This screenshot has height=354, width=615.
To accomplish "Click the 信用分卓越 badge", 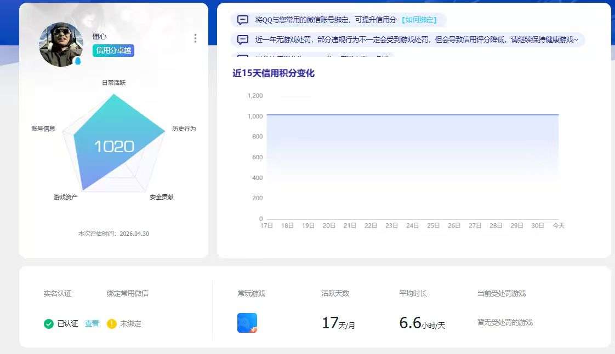I will point(113,50).
